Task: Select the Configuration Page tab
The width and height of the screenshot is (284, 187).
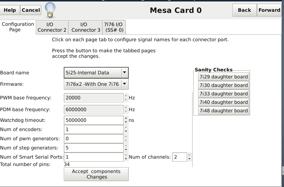Action: (18, 27)
